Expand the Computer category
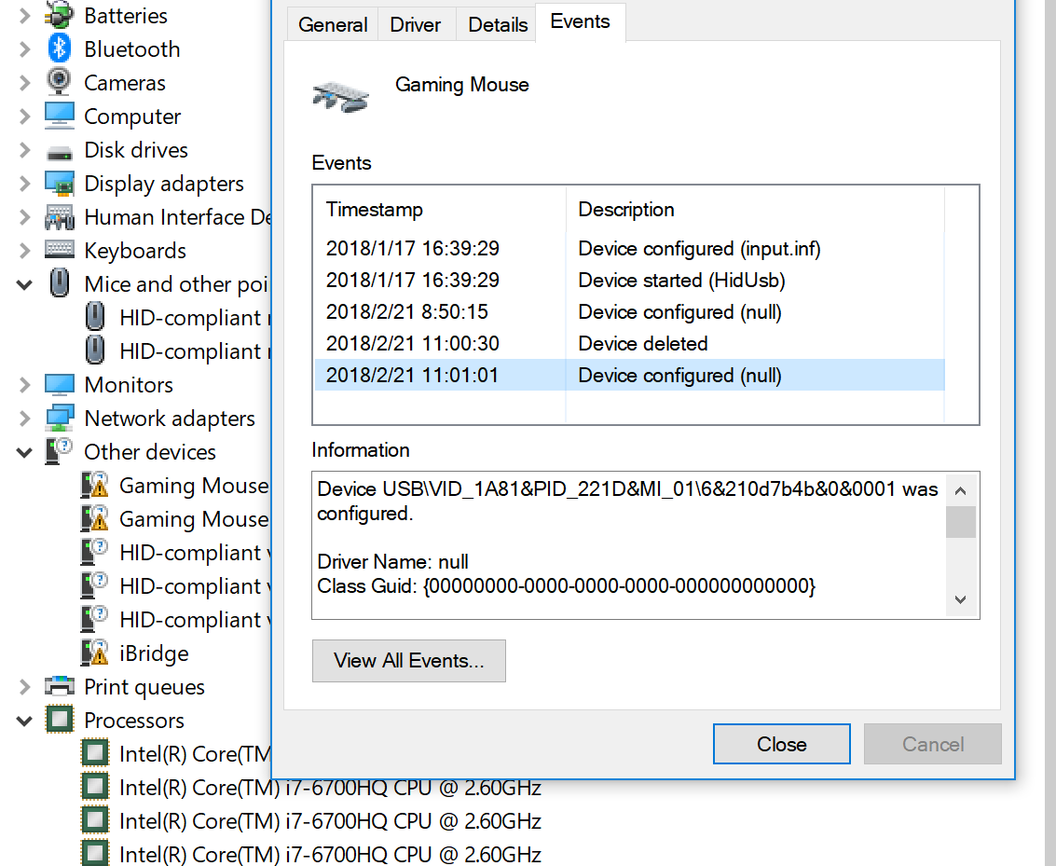 24,117
